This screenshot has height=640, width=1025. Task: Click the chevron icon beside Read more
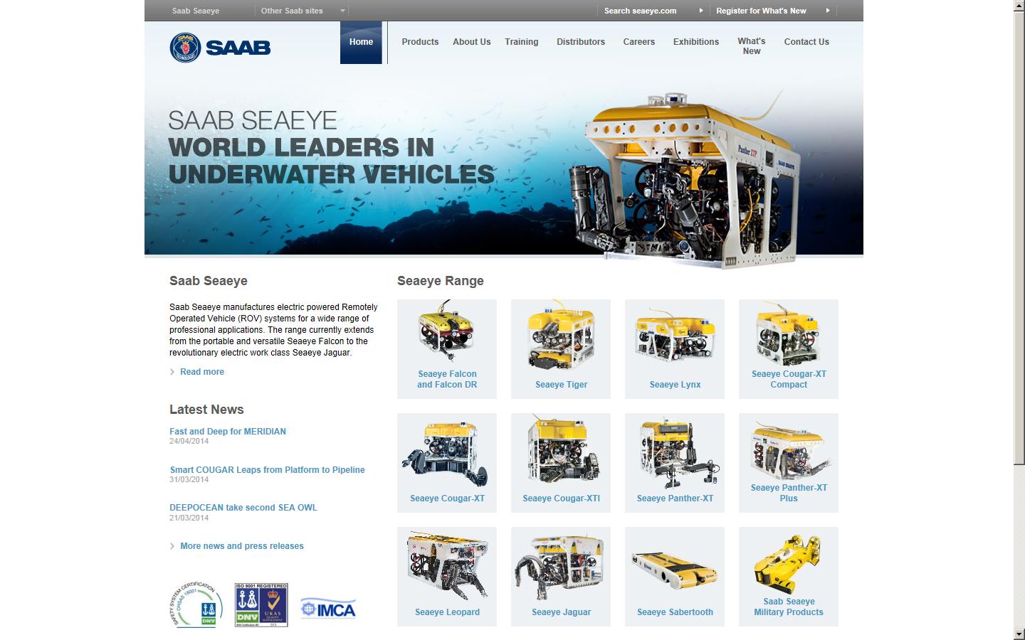click(172, 372)
